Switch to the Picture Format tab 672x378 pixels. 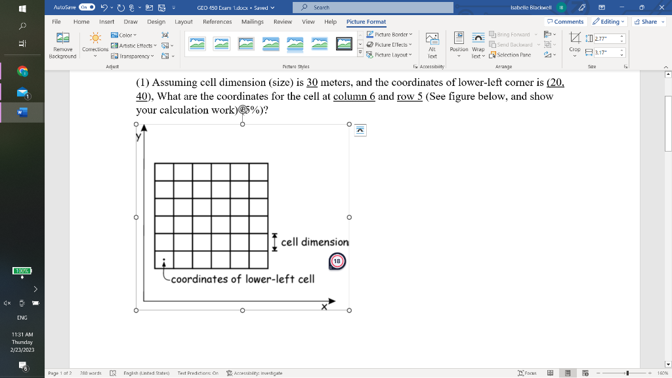(x=366, y=21)
